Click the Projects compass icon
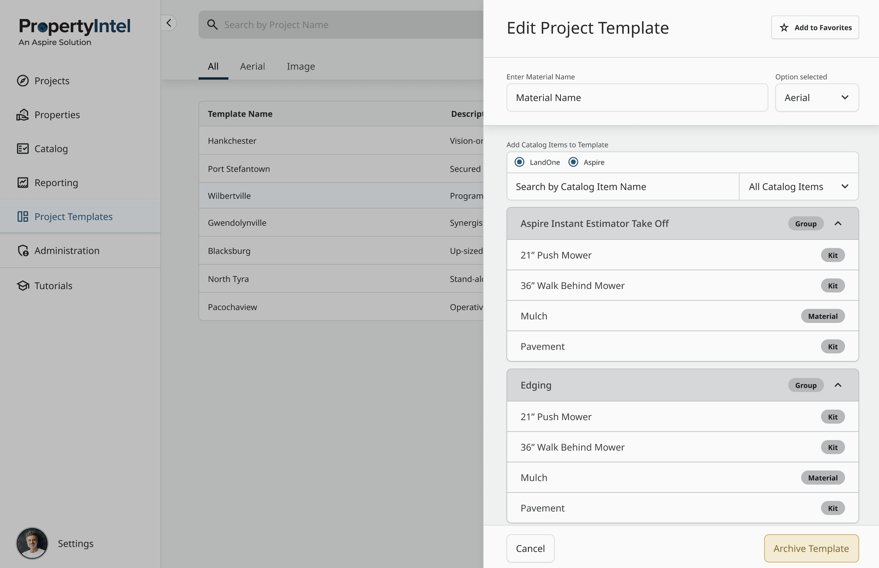The width and height of the screenshot is (879, 568). (23, 81)
